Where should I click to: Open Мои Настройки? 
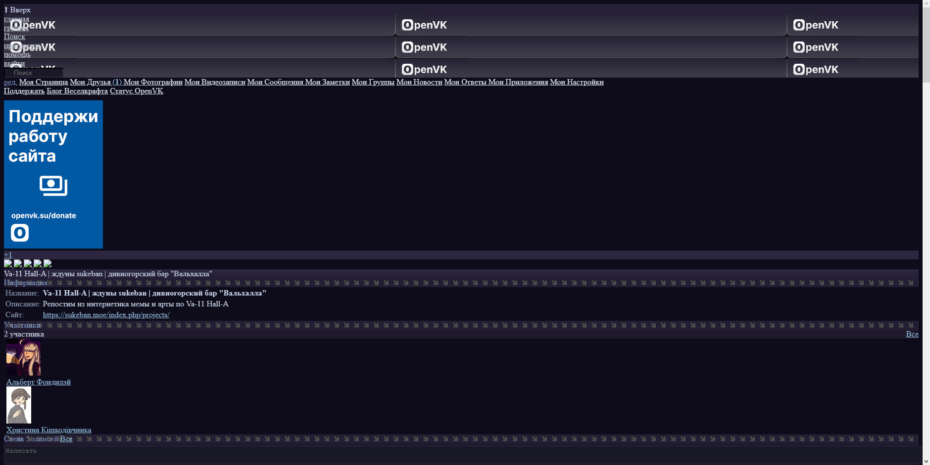(x=577, y=82)
